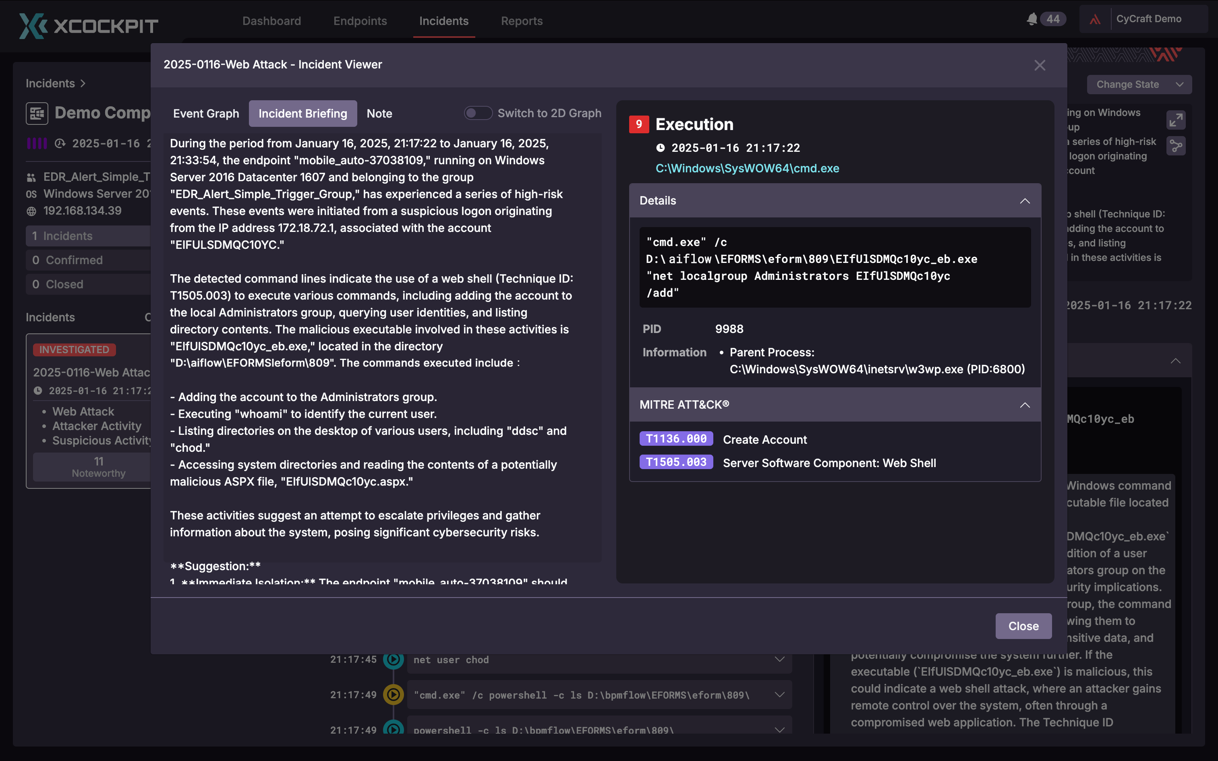Click the T1136.000 Create Account tag
The image size is (1218, 761).
click(675, 438)
